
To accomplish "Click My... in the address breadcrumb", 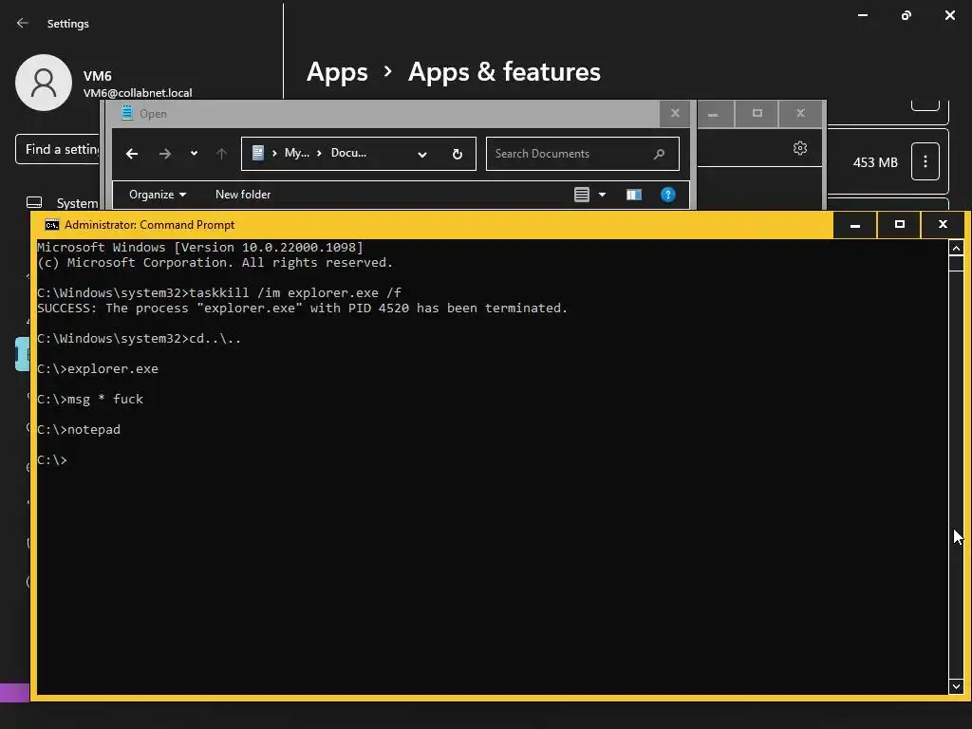I will [x=296, y=153].
